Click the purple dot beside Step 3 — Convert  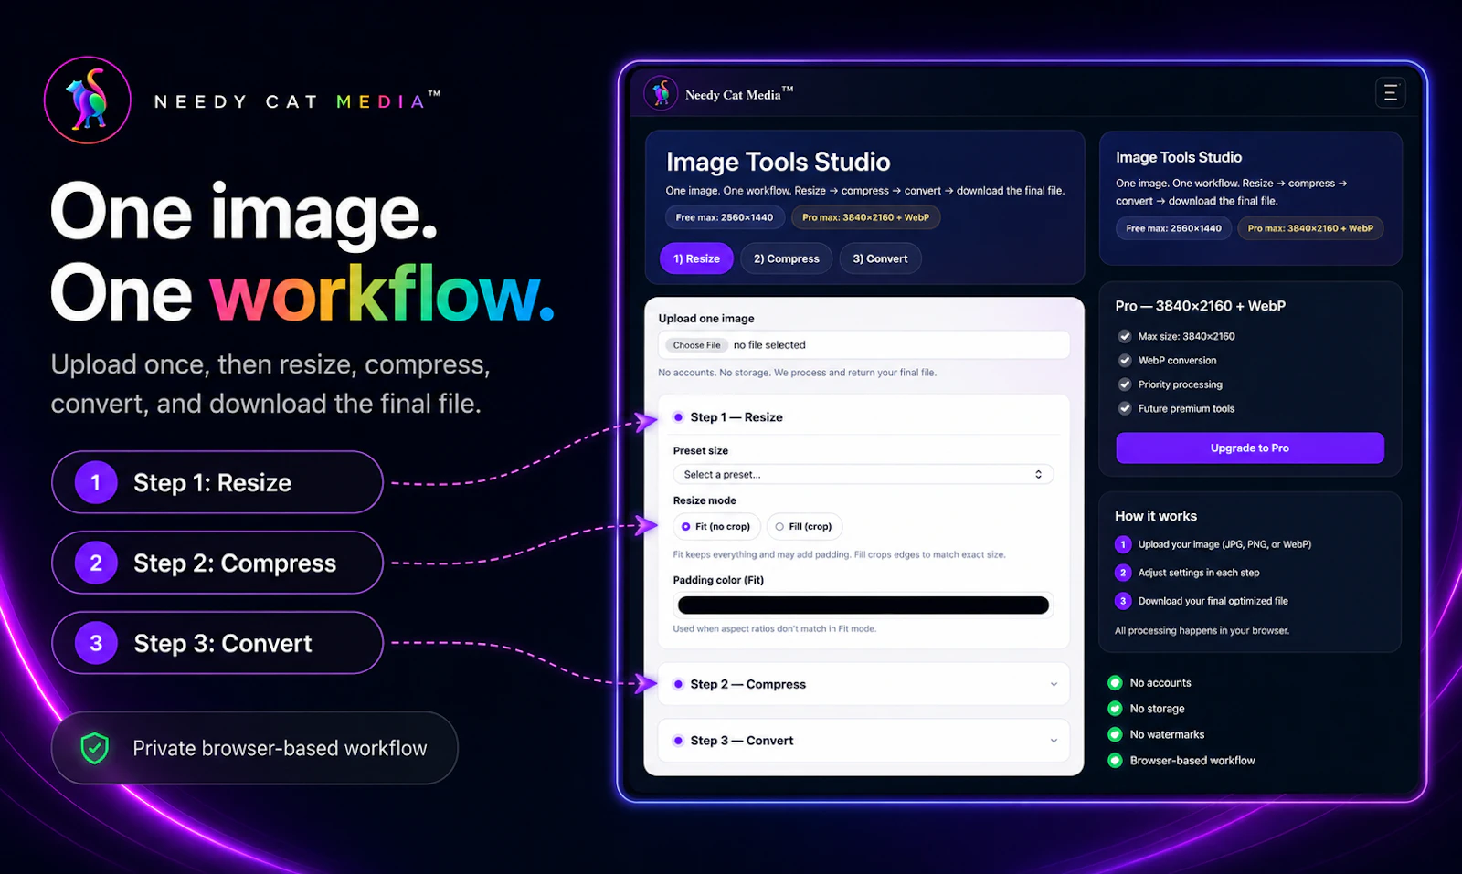click(x=678, y=741)
